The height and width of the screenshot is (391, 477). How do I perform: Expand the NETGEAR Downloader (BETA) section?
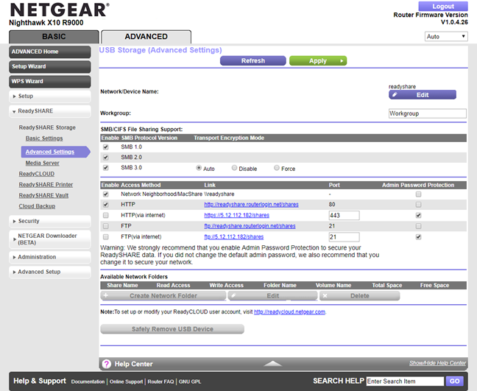tap(50, 239)
